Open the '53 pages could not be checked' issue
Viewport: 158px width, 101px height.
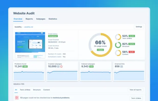pos(45,98)
